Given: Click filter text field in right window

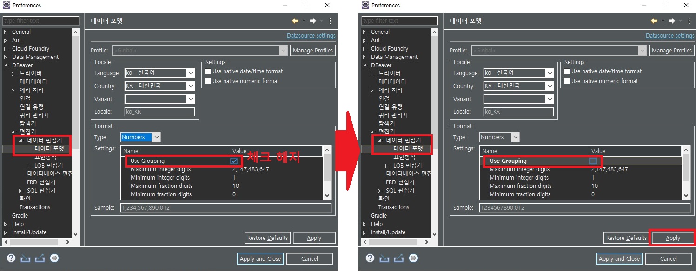Looking at the screenshot, I should click(400, 21).
